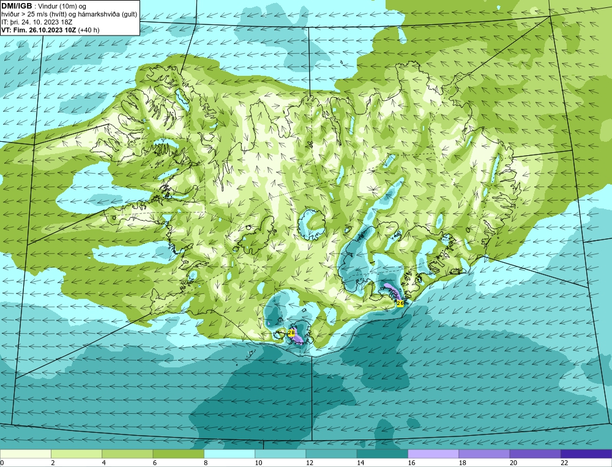Image resolution: width=612 pixels, height=467 pixels.
Task: Click the 6–8 m/s dark green swatch
Action: [x=178, y=454]
